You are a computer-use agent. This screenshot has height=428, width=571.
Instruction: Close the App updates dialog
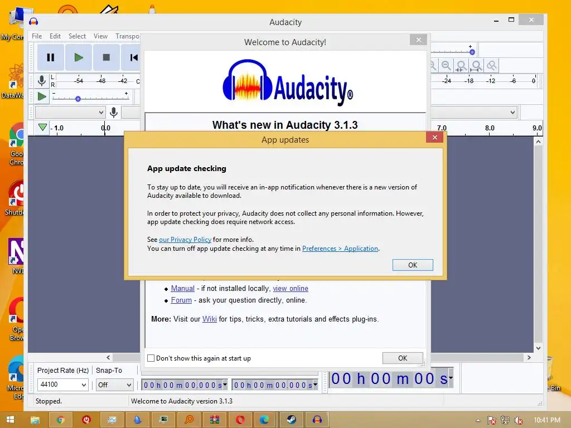point(434,137)
